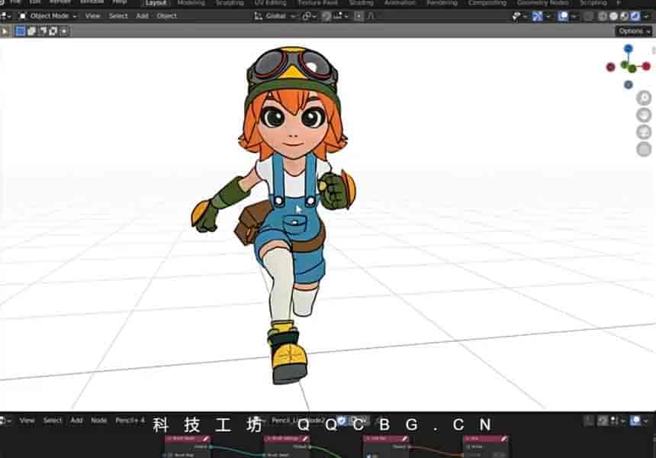The height and width of the screenshot is (458, 656).
Task: Open the viewport Object menu
Action: [166, 16]
